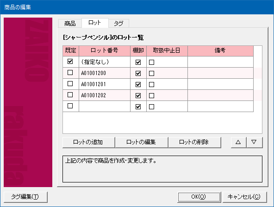
Task: Click the ロットの追加 button
Action: 88,142
